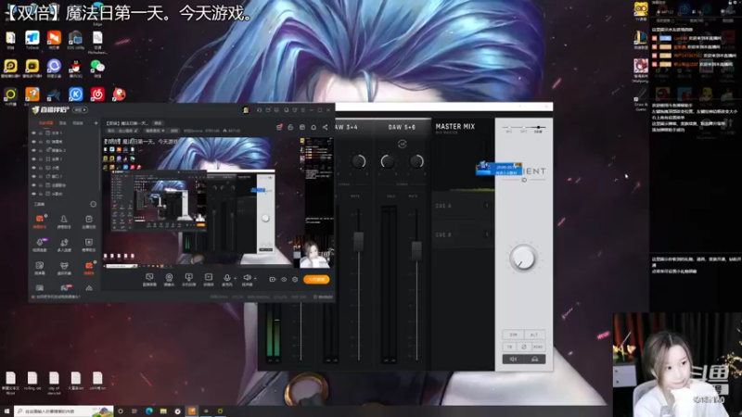Open the first orange tool in toolbox grid
742x417 pixels.
40,219
